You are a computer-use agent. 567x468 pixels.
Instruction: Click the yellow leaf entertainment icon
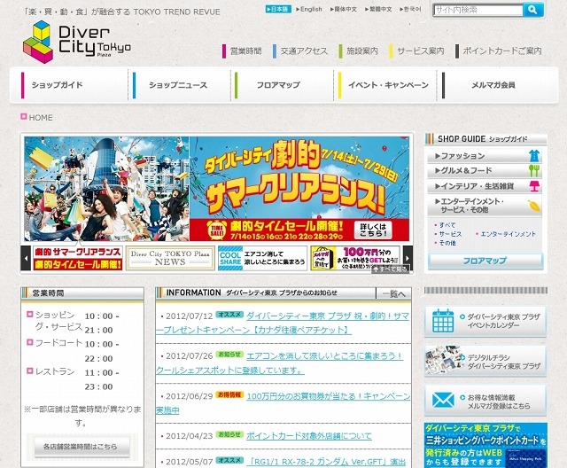(534, 207)
